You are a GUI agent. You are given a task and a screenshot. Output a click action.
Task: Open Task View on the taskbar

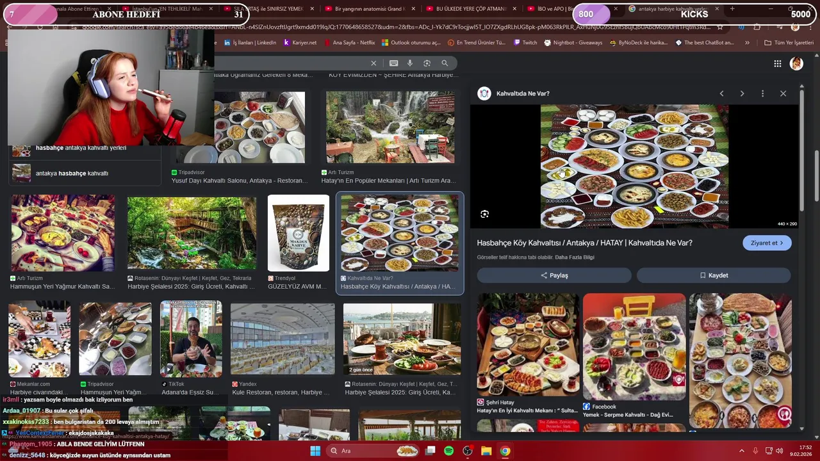pos(430,451)
